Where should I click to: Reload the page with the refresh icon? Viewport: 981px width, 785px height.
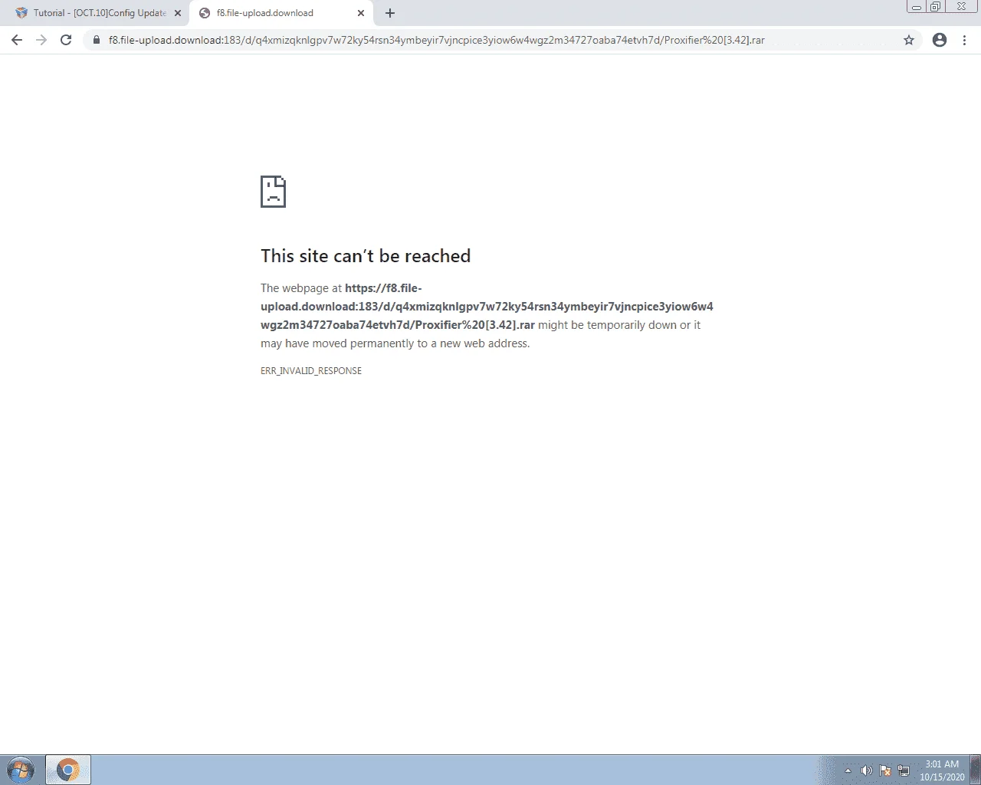point(66,40)
